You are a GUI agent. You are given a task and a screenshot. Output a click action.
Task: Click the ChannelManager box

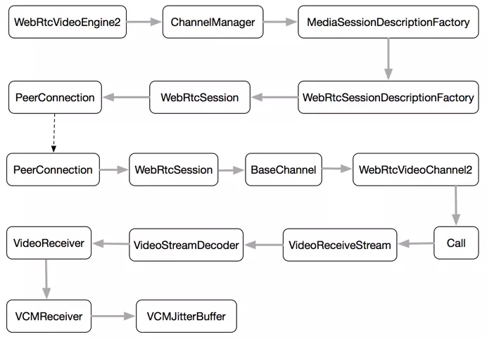[213, 23]
